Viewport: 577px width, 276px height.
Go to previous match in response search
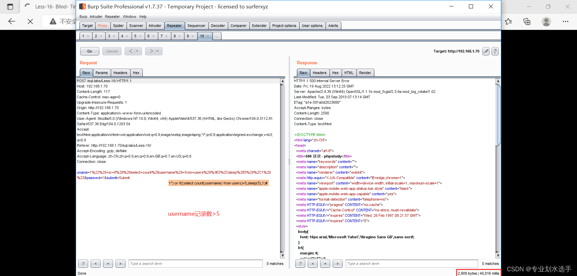click(x=313, y=264)
